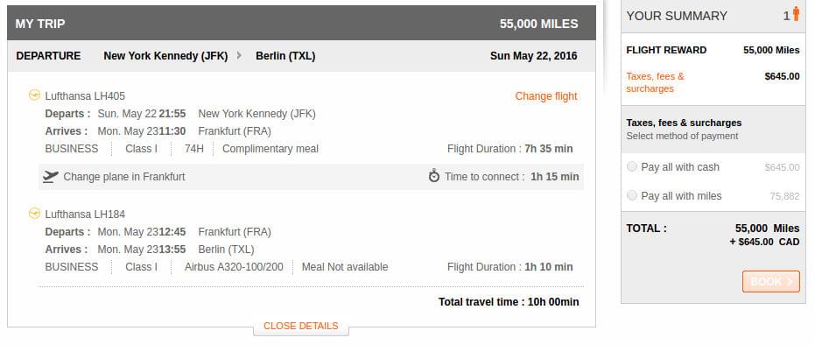815x345 pixels.
Task: Click the arrow between JFK and Berlin
Action: (x=239, y=55)
